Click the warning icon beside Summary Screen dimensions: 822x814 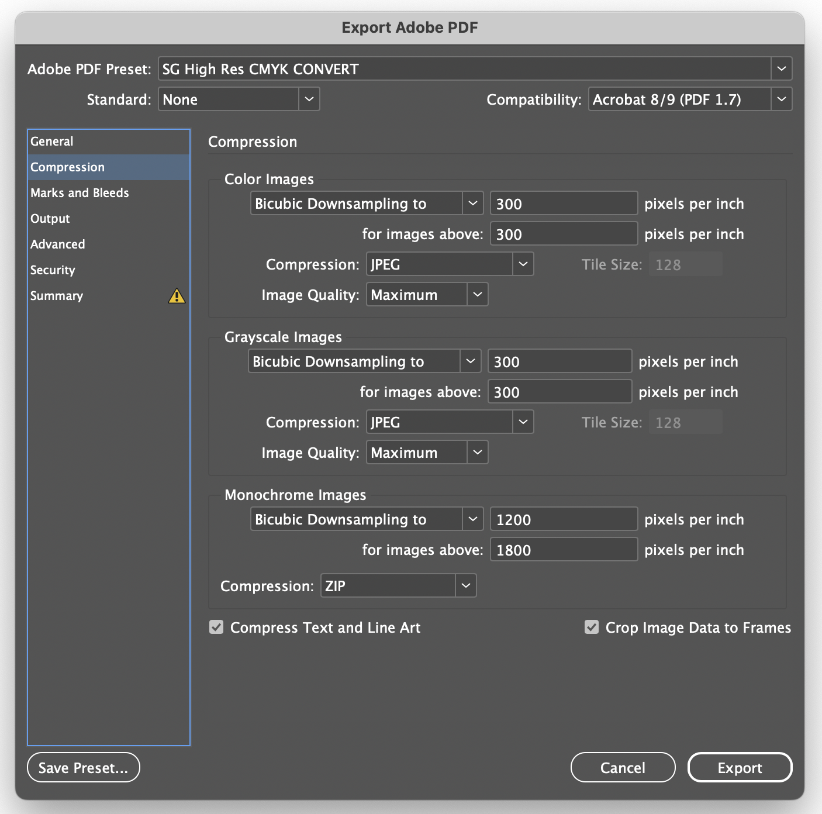[x=177, y=296]
